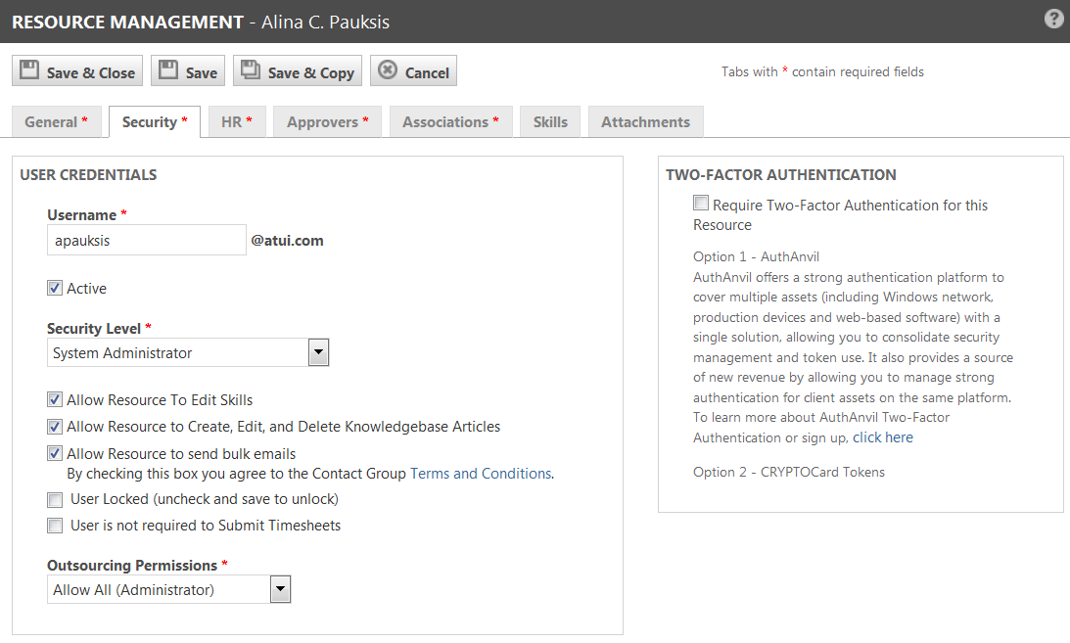The width and height of the screenshot is (1070, 643).
Task: Open the Security Level dropdown
Action: pos(318,352)
